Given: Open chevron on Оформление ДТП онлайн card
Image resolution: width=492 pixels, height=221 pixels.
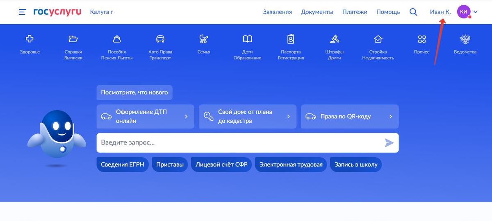Looking at the screenshot, I should click(186, 116).
